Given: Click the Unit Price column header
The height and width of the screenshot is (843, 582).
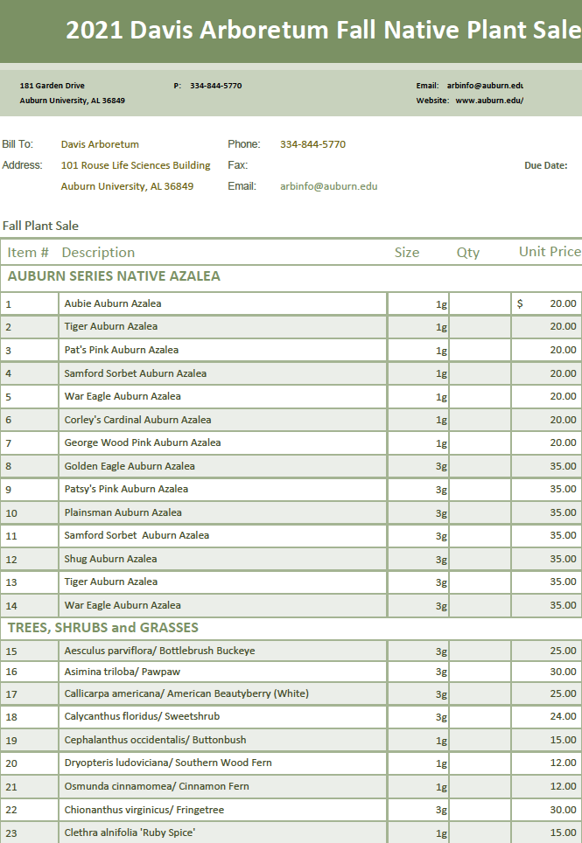Looking at the screenshot, I should point(549,252).
